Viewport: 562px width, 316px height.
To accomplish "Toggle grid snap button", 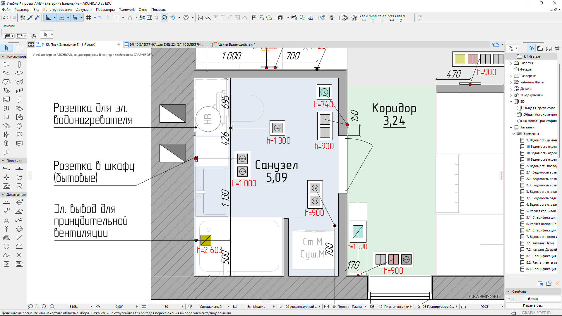I will coord(88,18).
